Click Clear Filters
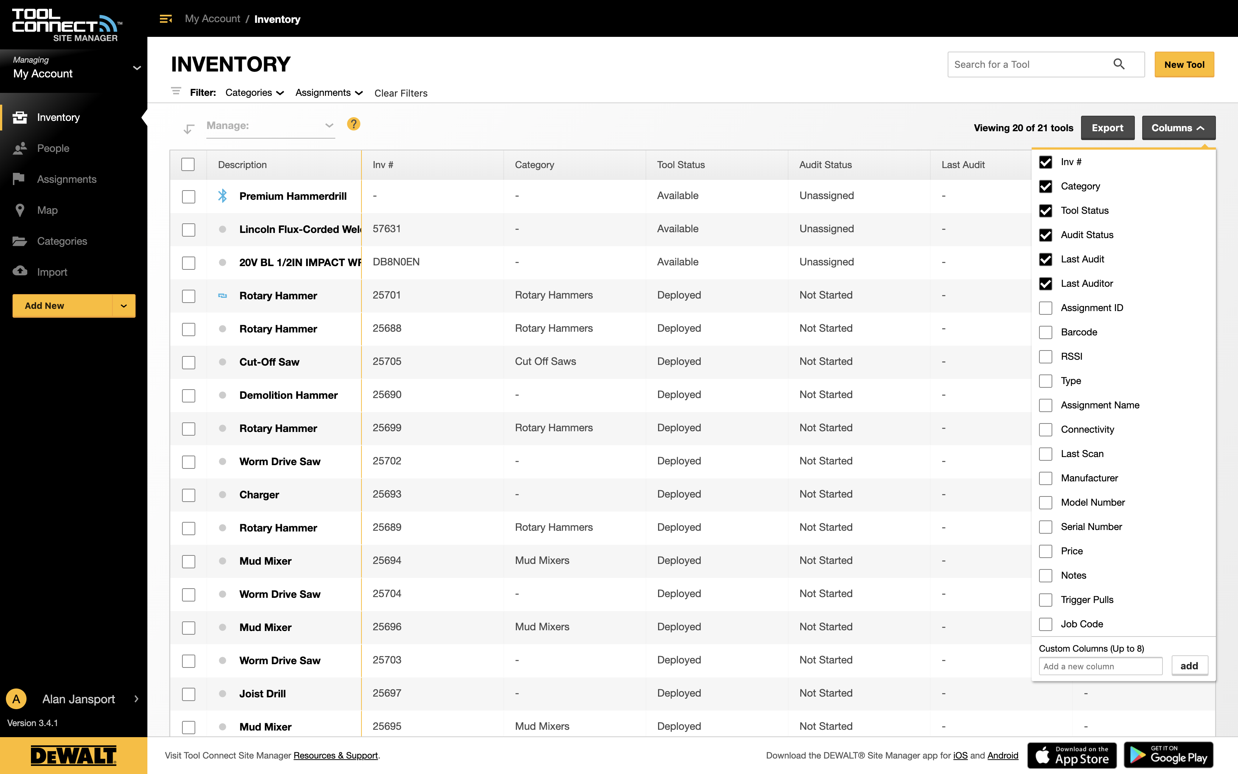 click(401, 93)
